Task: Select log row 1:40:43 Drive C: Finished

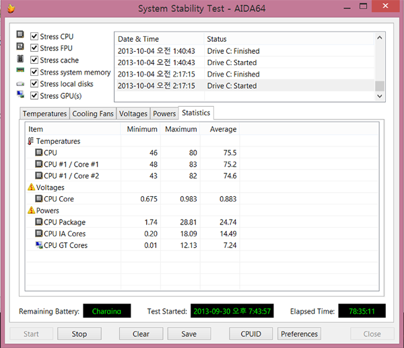Action: pyautogui.click(x=245, y=51)
